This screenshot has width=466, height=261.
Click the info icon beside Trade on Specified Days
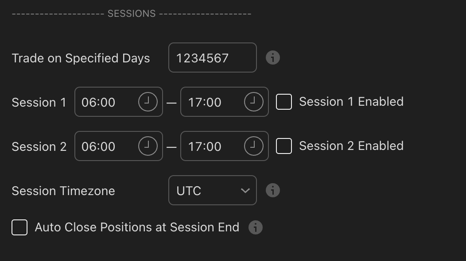click(273, 58)
